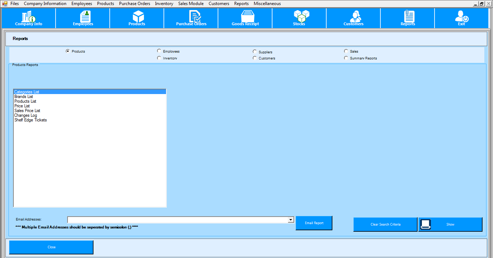493x258 pixels.
Task: Open the Miscellaneous menu
Action: coord(267,4)
